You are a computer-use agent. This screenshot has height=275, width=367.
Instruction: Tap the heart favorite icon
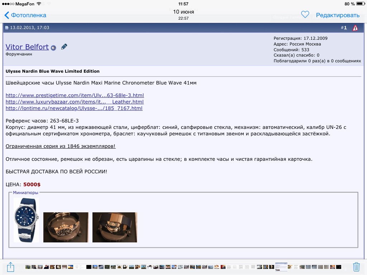click(305, 15)
